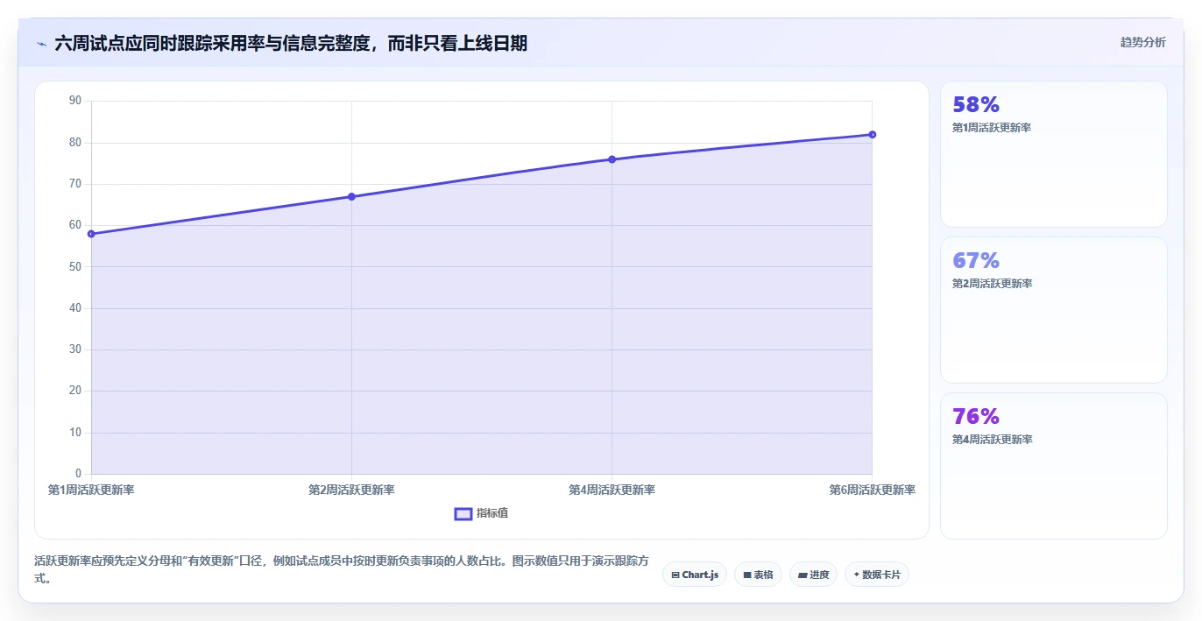Click x-axis label 第6周活跃更新率
The height and width of the screenshot is (621, 1202).
pos(872,490)
